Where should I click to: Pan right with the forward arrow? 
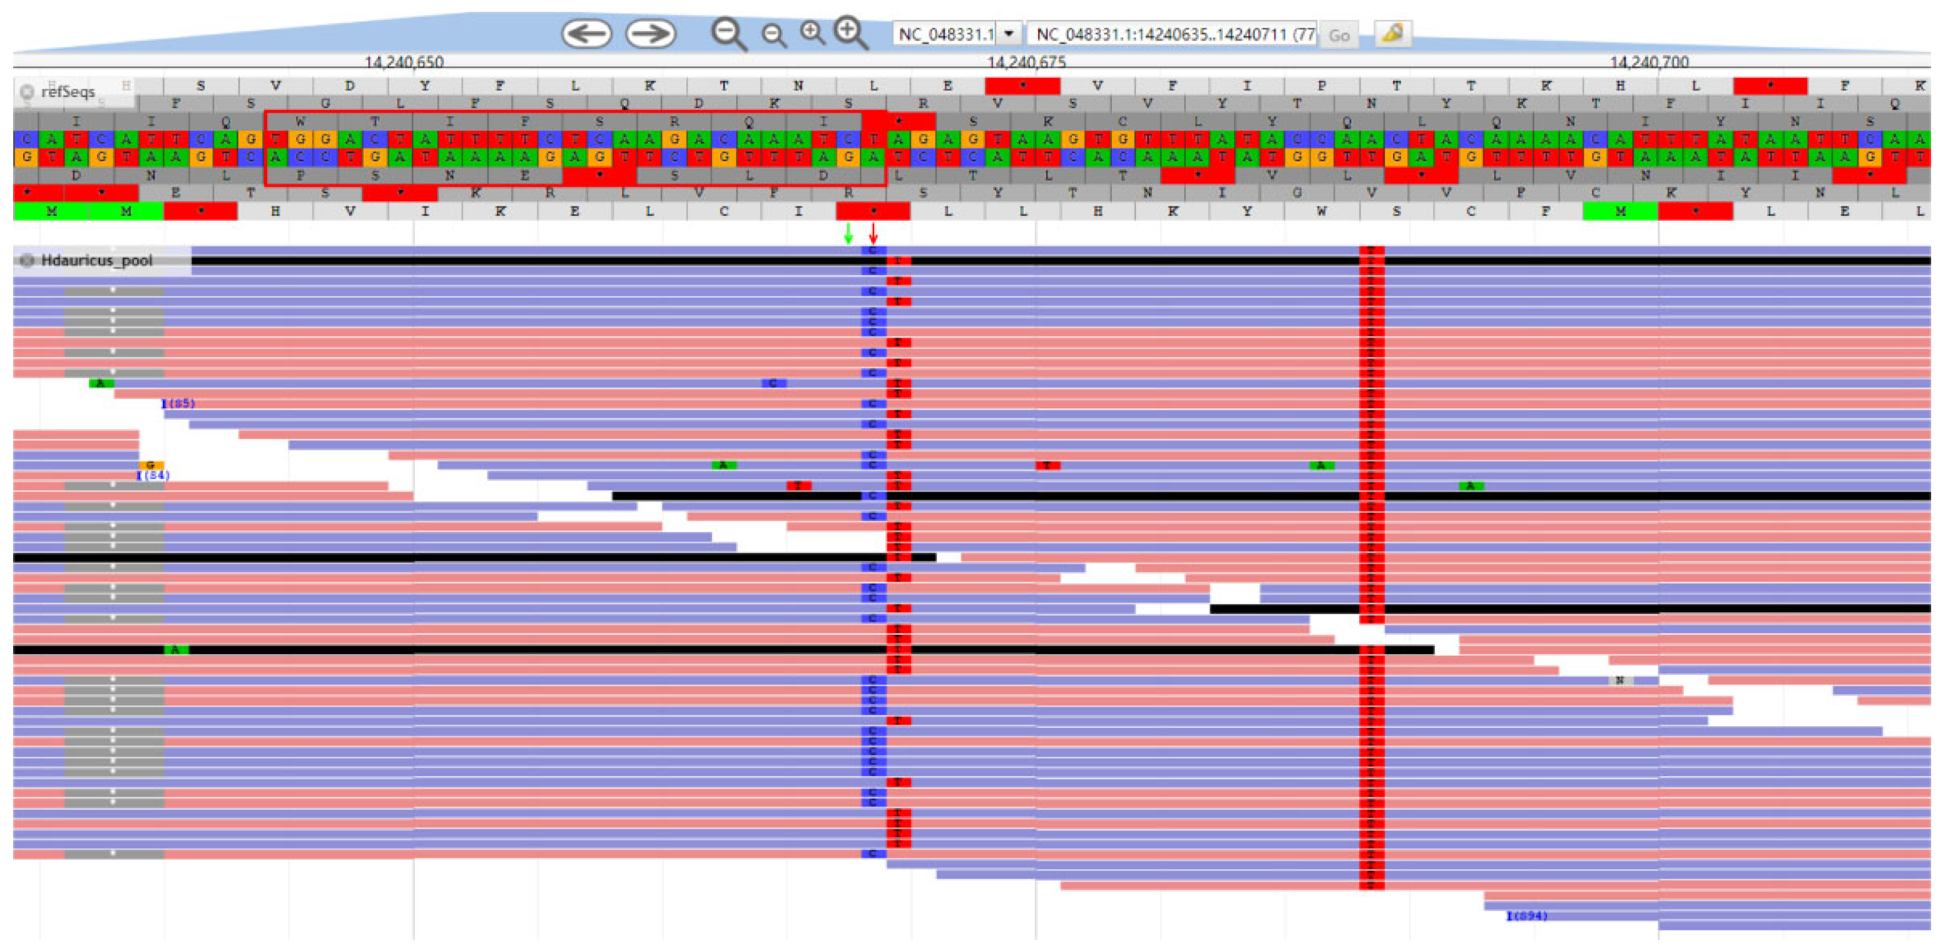click(650, 34)
